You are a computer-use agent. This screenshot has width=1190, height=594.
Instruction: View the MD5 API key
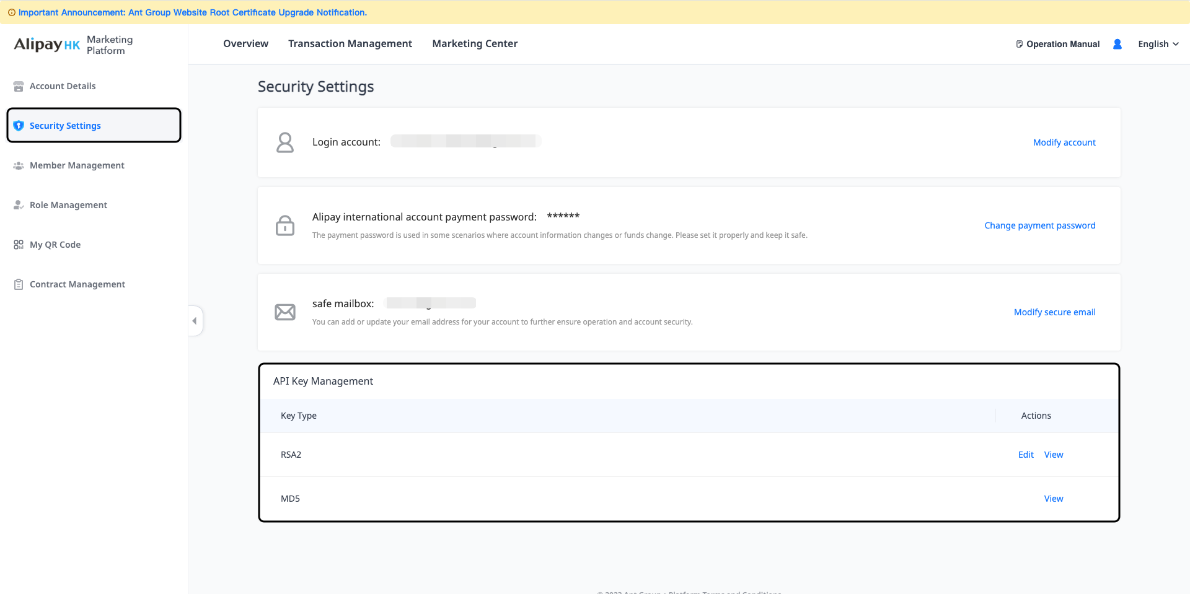pos(1054,499)
